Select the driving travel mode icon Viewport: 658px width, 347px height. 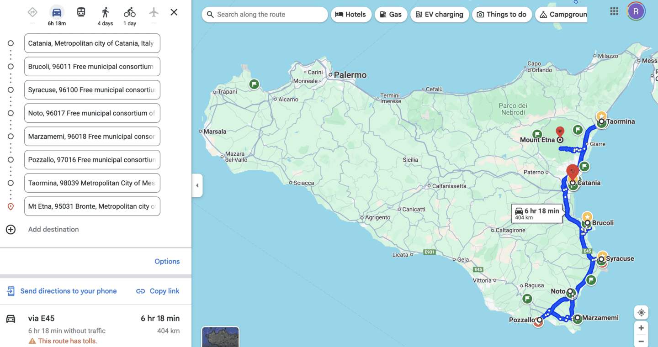coord(57,12)
